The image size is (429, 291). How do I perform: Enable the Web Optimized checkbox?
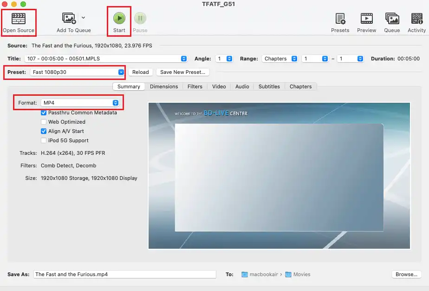pyautogui.click(x=44, y=122)
